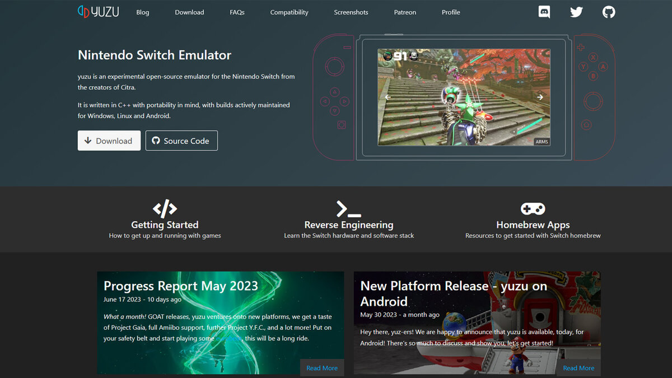Viewport: 672px width, 378px height.
Task: Open the Discord icon link
Action: [544, 12]
